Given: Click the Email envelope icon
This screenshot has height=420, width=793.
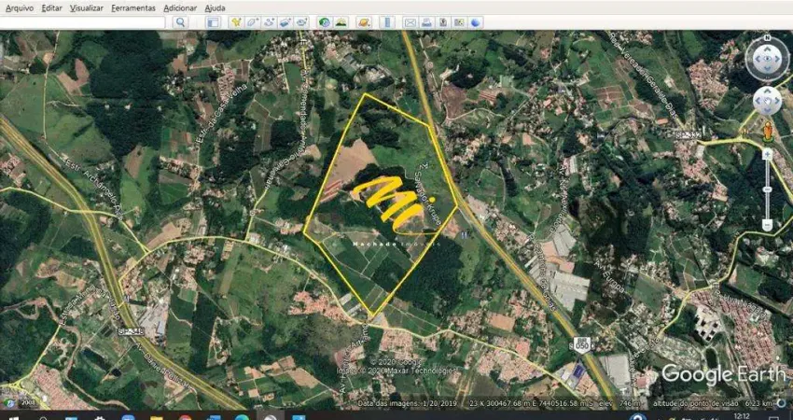Looking at the screenshot, I should [410, 22].
